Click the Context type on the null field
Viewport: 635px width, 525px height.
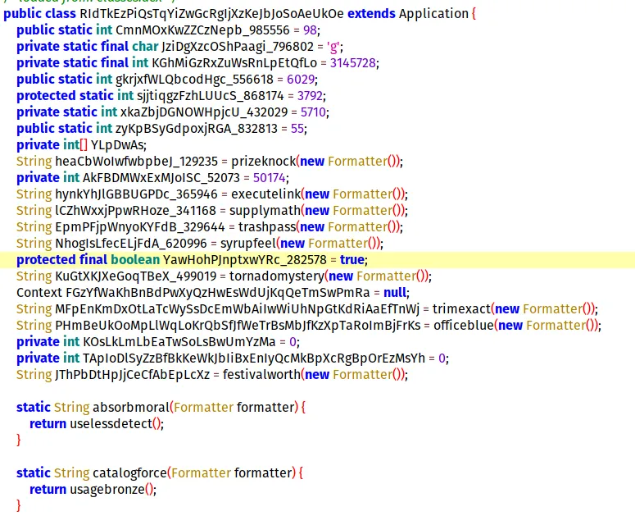(38, 292)
